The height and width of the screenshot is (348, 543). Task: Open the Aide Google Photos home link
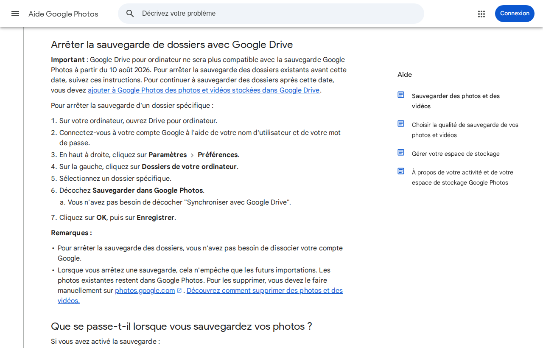coord(63,14)
